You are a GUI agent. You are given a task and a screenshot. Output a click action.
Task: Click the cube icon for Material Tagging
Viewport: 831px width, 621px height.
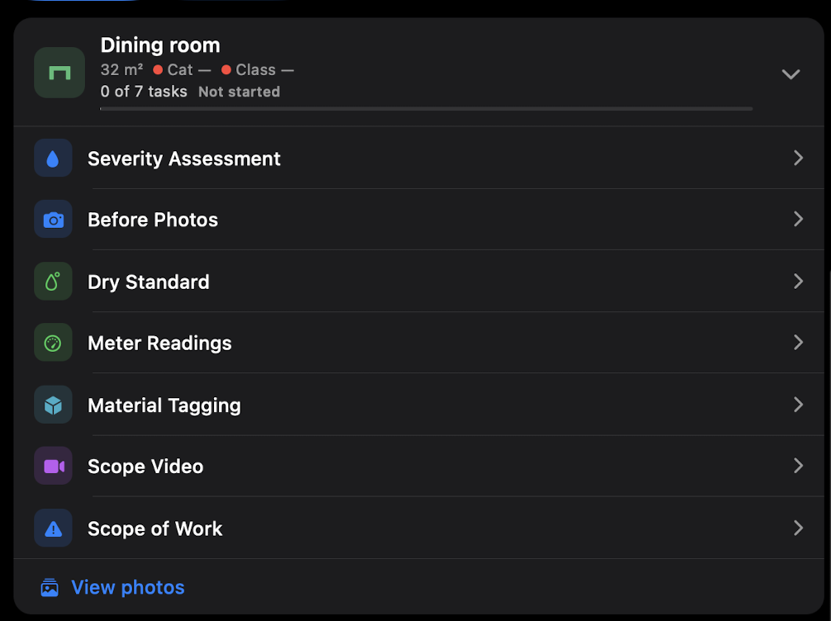click(53, 405)
